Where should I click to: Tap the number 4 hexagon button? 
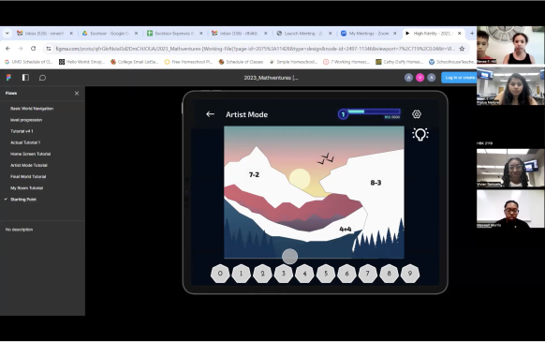click(305, 274)
